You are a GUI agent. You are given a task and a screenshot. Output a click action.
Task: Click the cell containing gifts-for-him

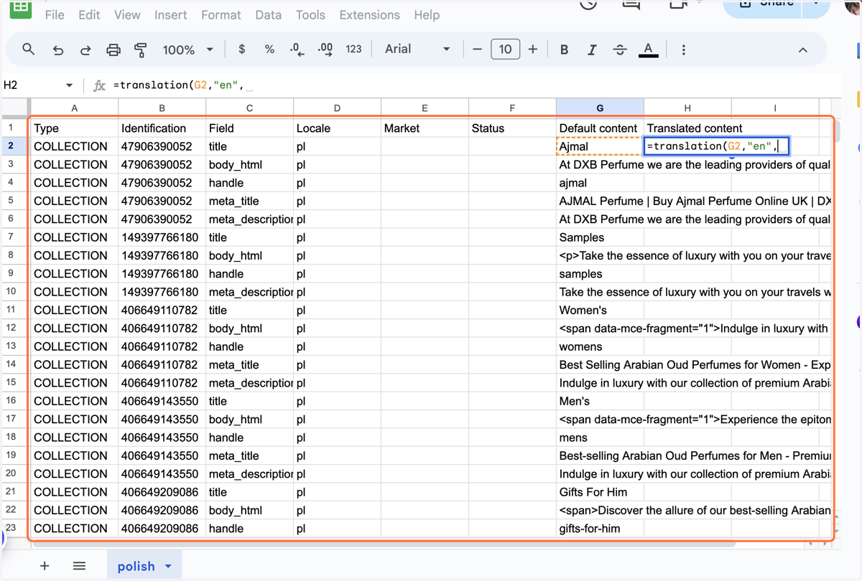[x=600, y=529]
